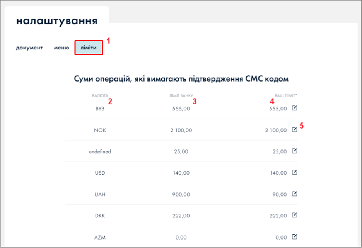Click the ЛІМІТ БАНКУ column header

pos(181,95)
